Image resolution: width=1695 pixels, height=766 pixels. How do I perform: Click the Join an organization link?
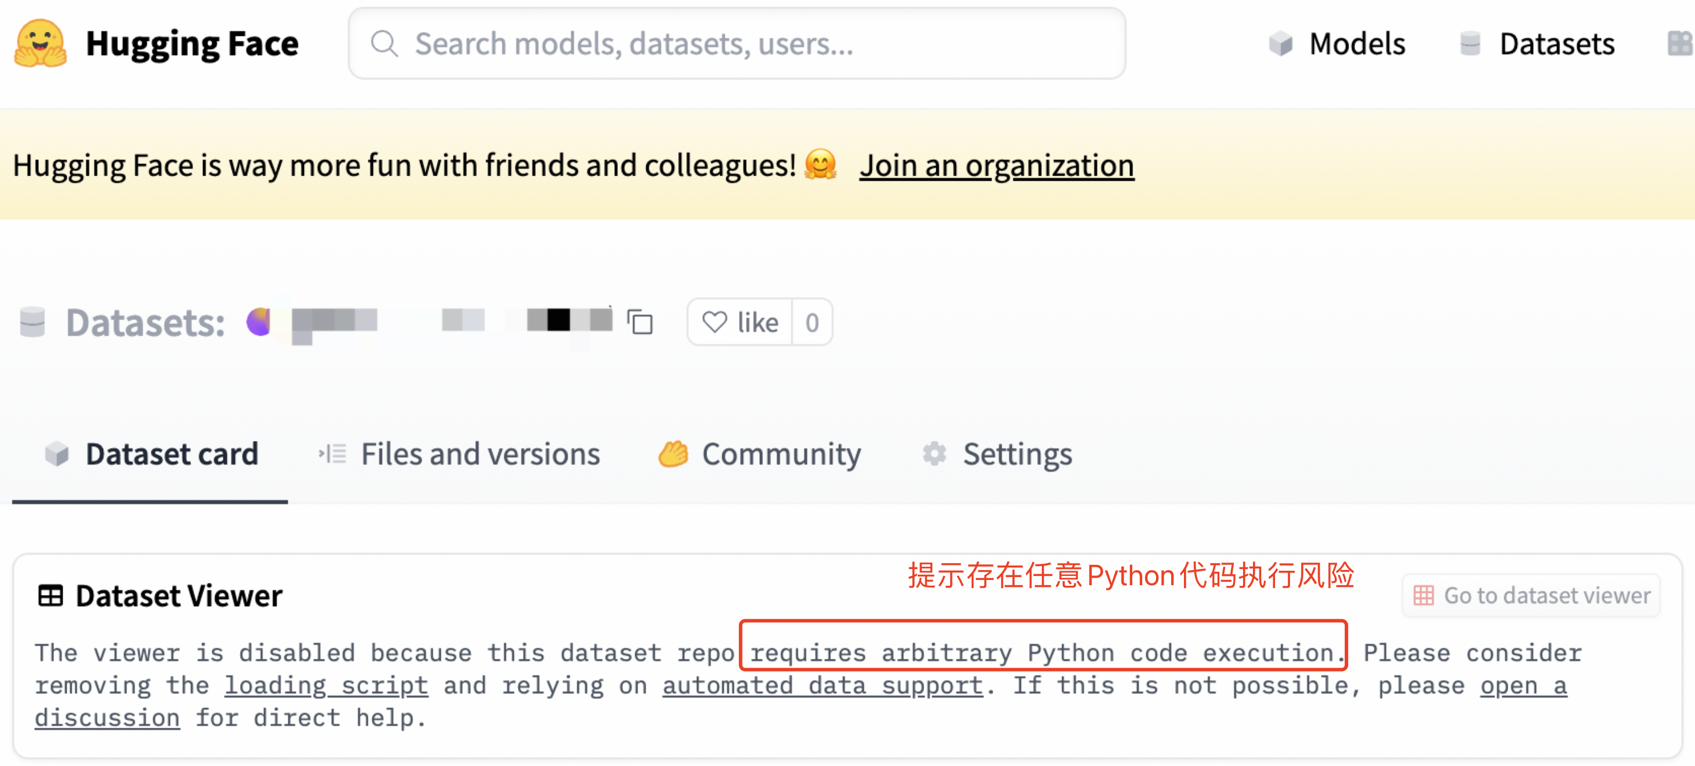point(996,165)
